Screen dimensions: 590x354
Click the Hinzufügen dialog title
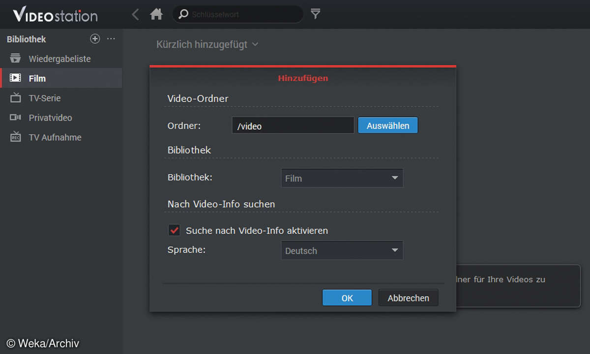pos(303,78)
